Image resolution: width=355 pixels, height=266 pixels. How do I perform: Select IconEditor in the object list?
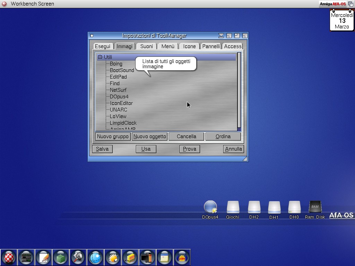click(x=121, y=103)
